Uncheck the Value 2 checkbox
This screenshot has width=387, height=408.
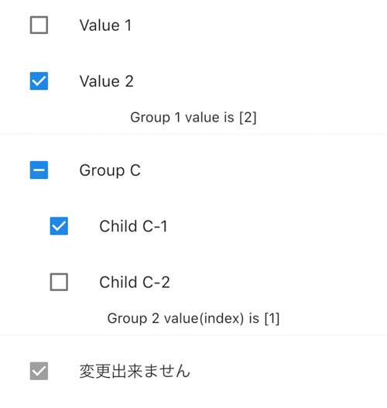click(39, 81)
